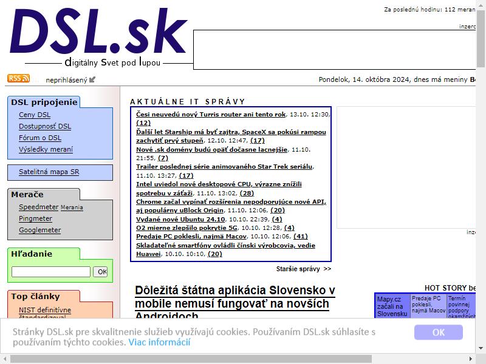Open comments (20) on the Chrome article
Screen dimensions: 486x364
click(278, 211)
